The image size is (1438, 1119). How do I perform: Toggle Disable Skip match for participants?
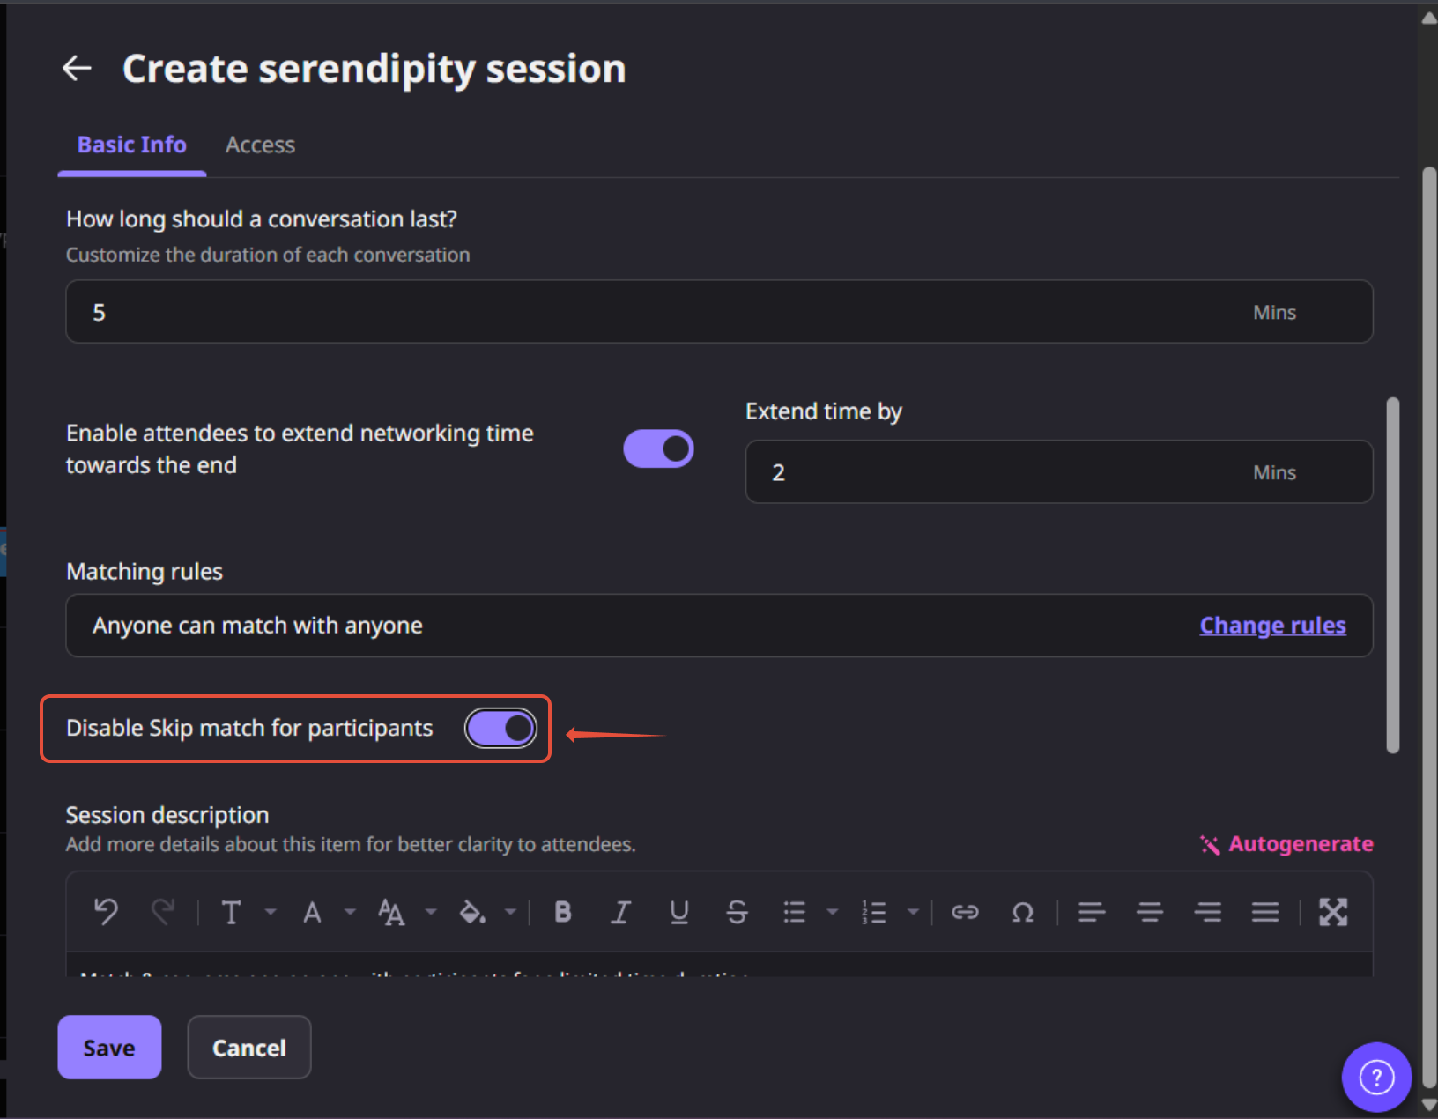point(500,729)
